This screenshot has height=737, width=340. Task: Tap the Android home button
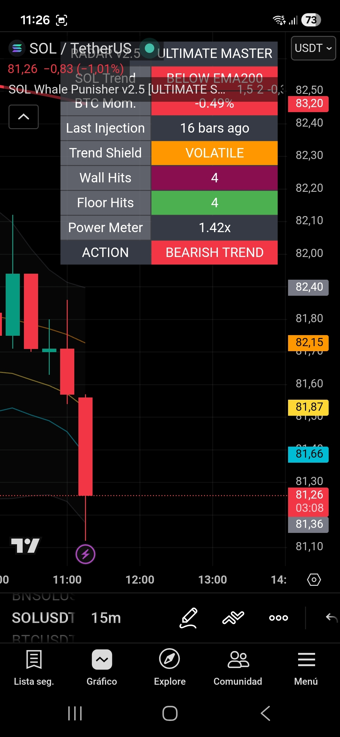[170, 713]
